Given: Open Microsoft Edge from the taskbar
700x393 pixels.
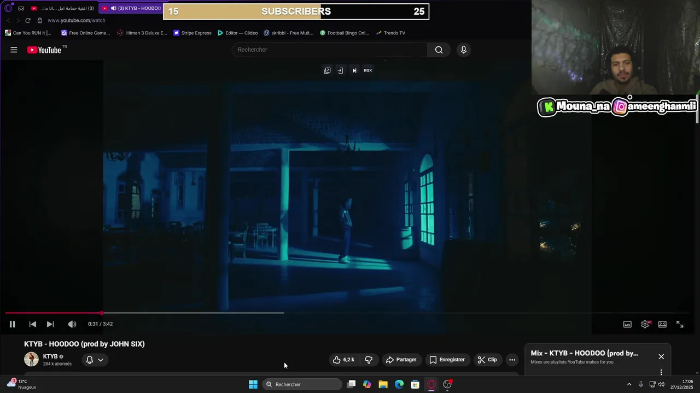Looking at the screenshot, I should coord(399,384).
